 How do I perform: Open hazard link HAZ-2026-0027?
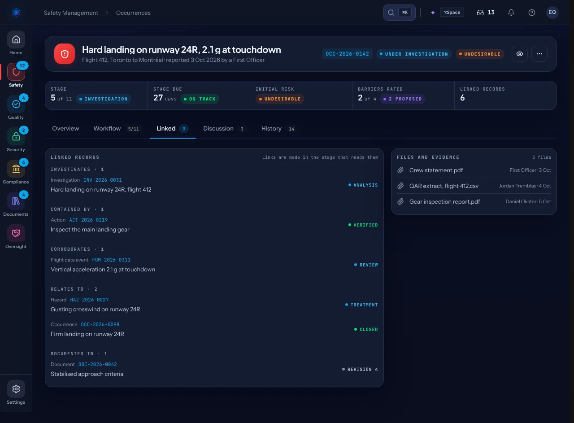coord(89,300)
